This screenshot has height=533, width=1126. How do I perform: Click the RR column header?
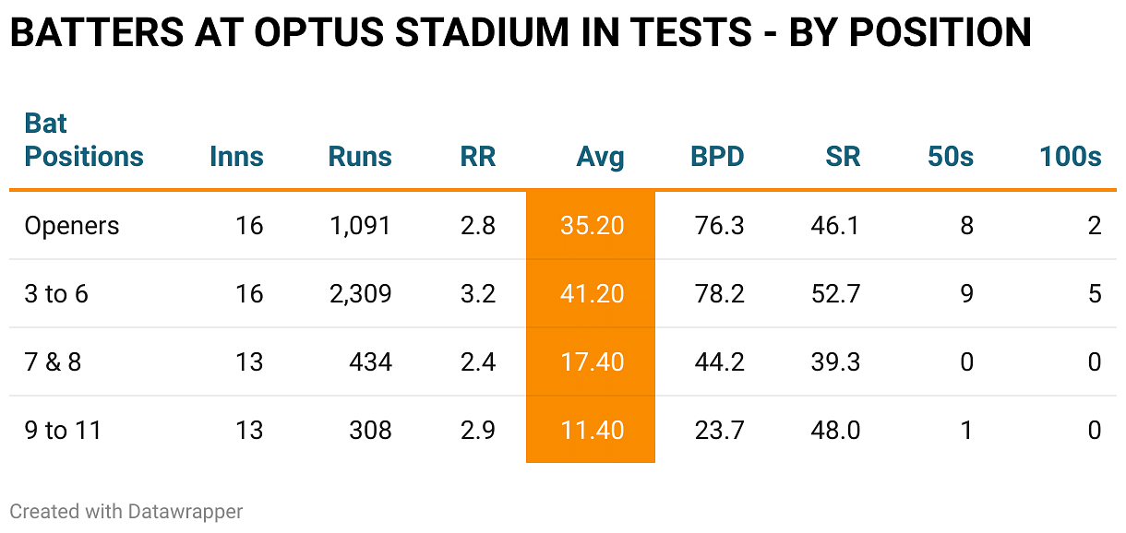(478, 157)
